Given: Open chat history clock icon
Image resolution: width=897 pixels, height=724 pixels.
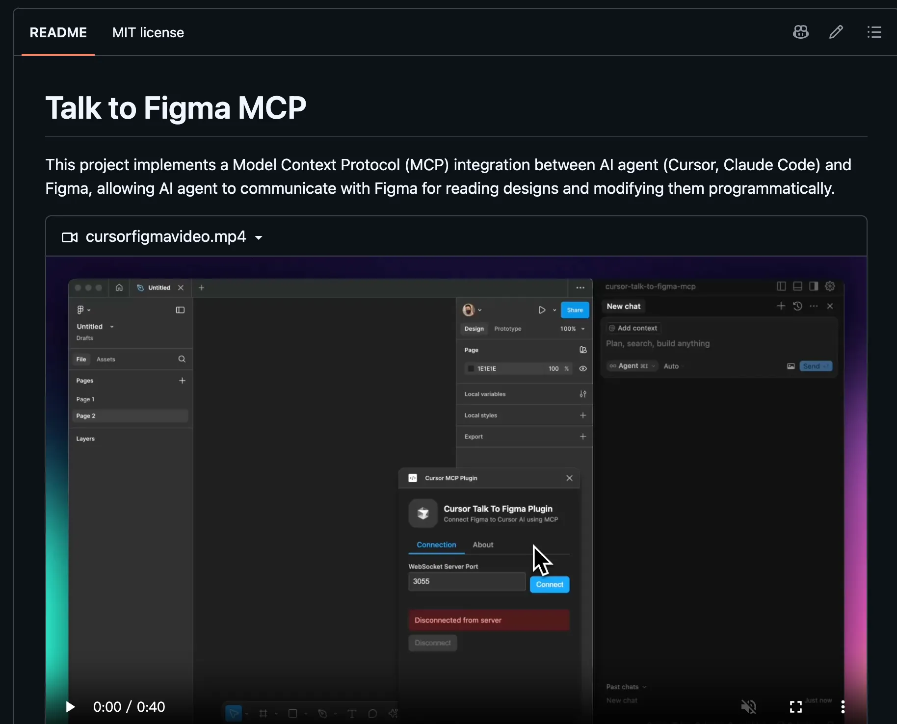Looking at the screenshot, I should (x=798, y=307).
